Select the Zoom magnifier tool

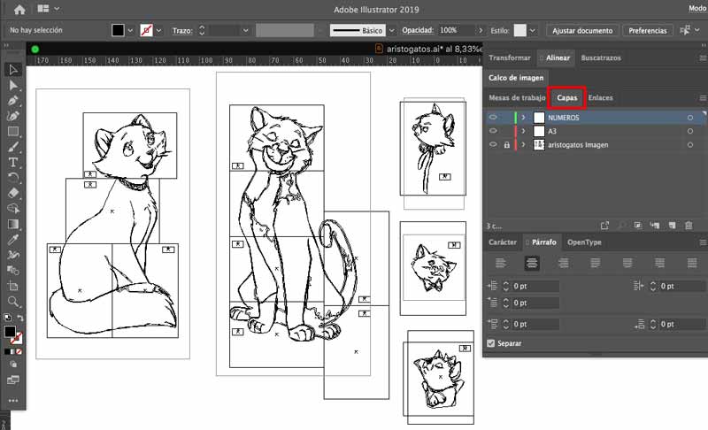point(13,302)
